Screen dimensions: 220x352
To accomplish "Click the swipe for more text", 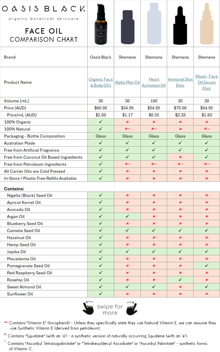I will tap(110, 310).
